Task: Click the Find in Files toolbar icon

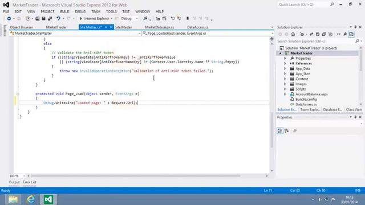Action: coord(145,18)
